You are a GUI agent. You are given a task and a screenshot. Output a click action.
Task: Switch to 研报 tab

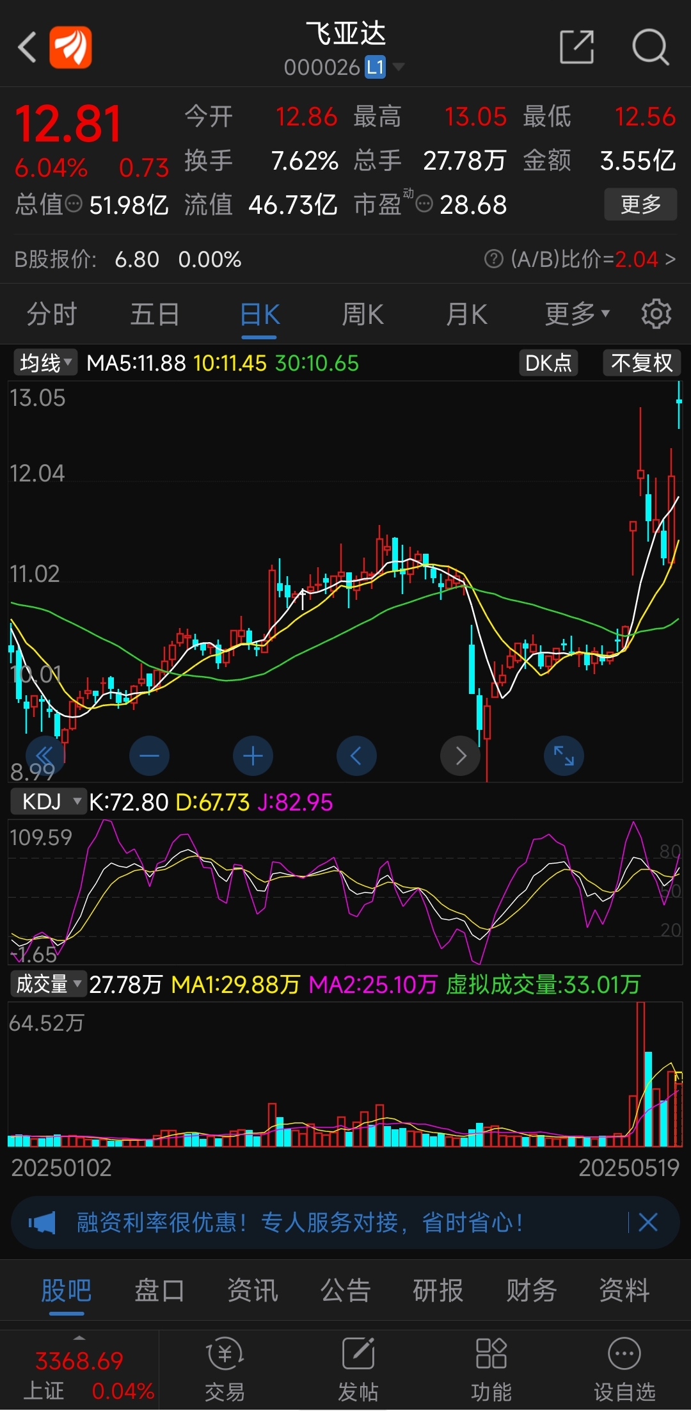click(x=438, y=1291)
